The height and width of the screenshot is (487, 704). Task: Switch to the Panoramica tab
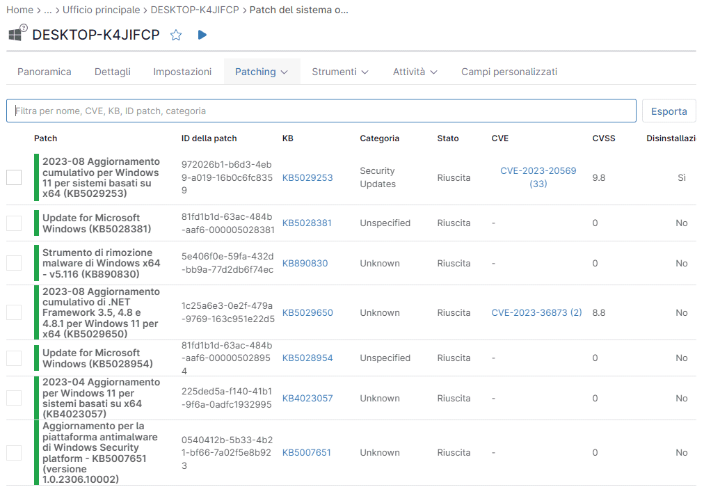coord(45,72)
